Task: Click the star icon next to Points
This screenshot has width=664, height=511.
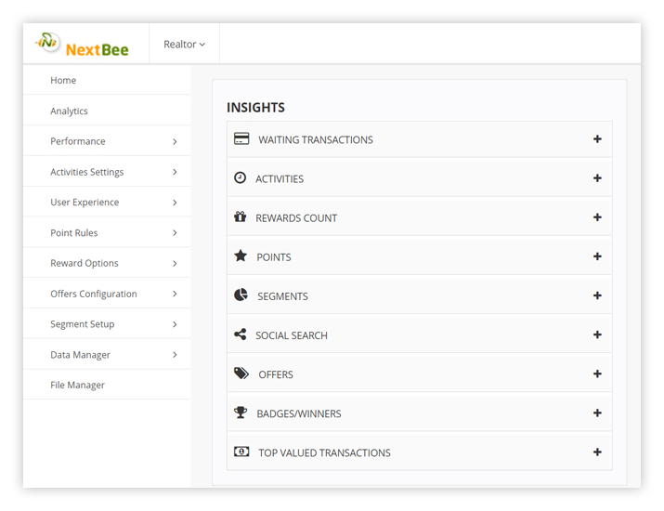Action: point(241,256)
